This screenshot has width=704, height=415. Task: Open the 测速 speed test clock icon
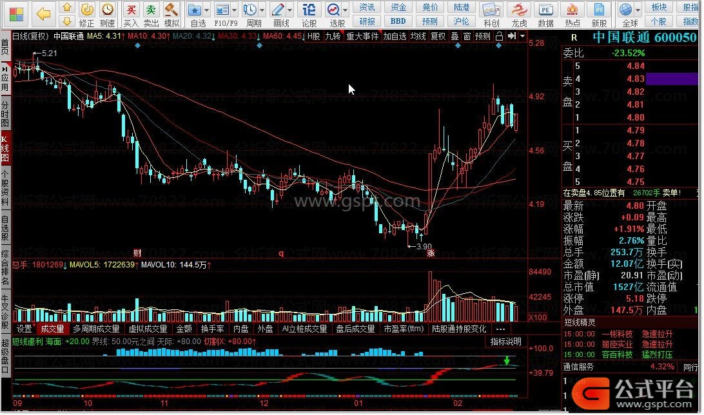(107, 14)
